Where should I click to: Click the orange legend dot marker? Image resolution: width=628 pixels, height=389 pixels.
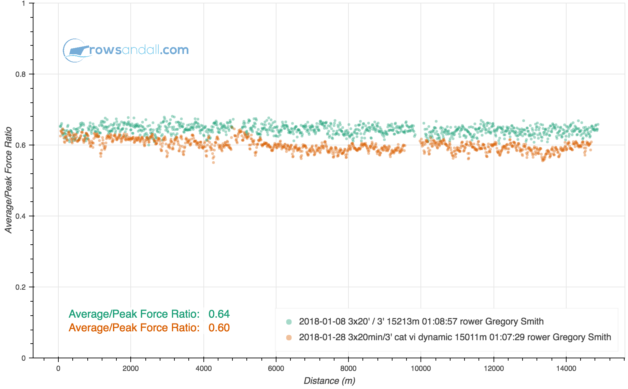point(289,337)
